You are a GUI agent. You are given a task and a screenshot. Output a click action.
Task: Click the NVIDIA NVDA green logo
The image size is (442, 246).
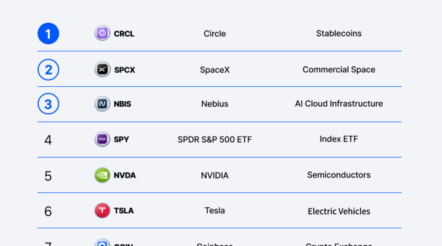click(x=102, y=175)
